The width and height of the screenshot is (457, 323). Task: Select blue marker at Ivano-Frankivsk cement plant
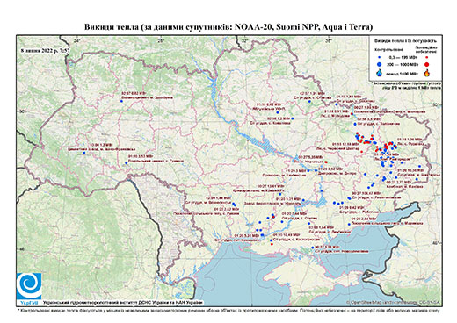[83, 153]
